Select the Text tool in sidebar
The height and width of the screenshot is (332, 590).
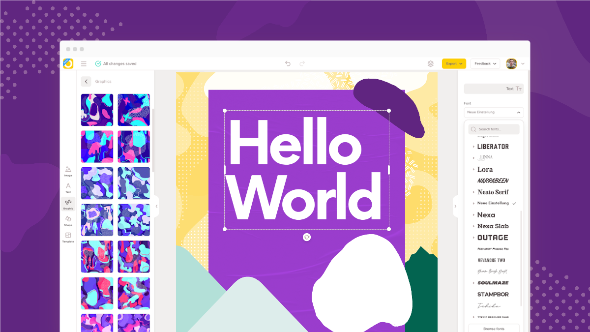pos(68,188)
